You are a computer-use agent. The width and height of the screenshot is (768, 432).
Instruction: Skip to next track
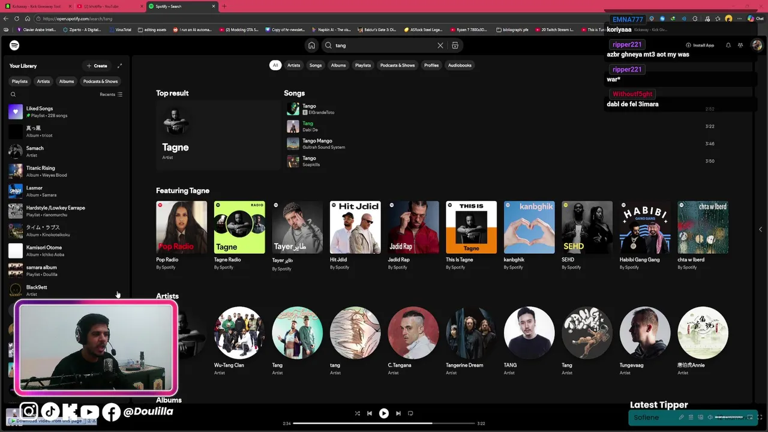coord(398,413)
